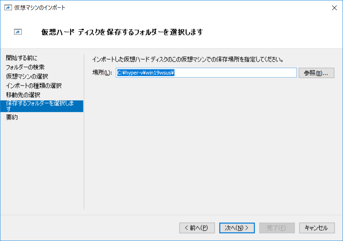This screenshot has height=241, width=343.
Task: Click the disabled 完了(F) button
Action: click(x=277, y=228)
